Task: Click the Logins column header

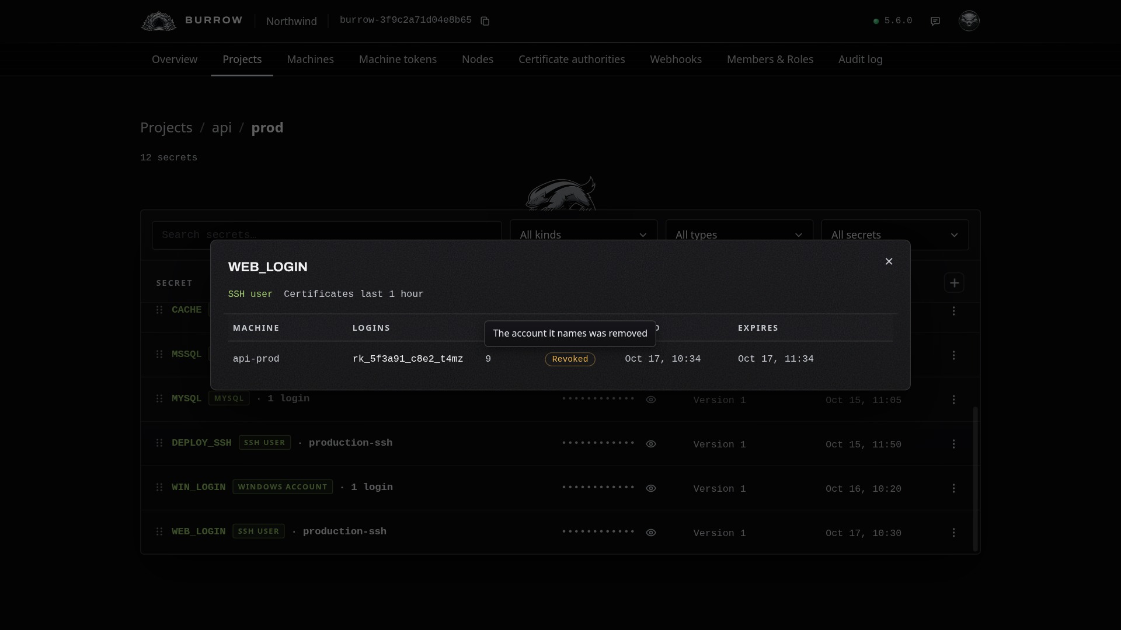Action: 371,328
